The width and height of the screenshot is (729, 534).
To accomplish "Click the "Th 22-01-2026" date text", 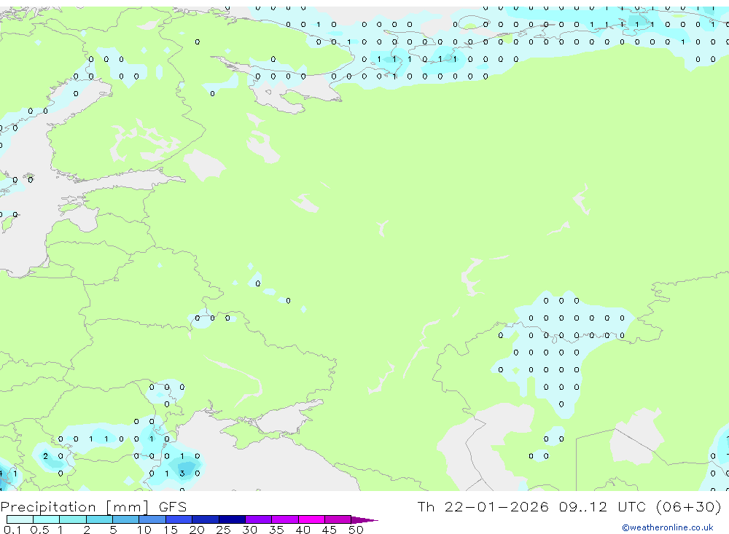I will pyautogui.click(x=483, y=506).
